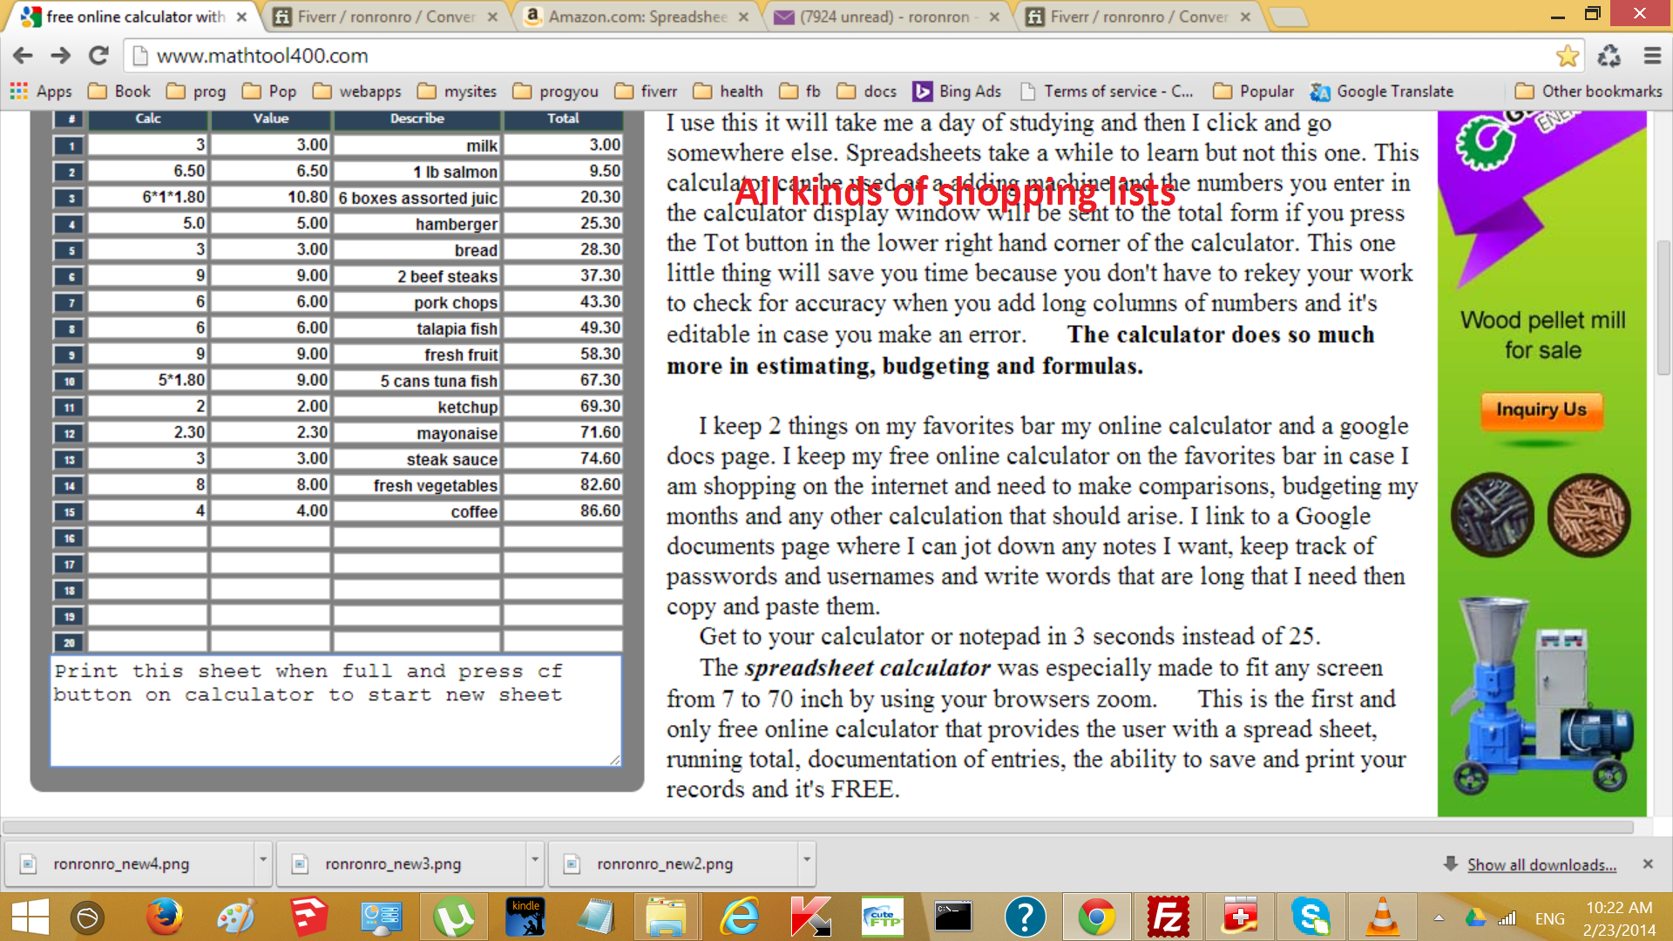
Task: Open the Apps grid shortcut in bookmarks bar
Action: pyautogui.click(x=41, y=91)
